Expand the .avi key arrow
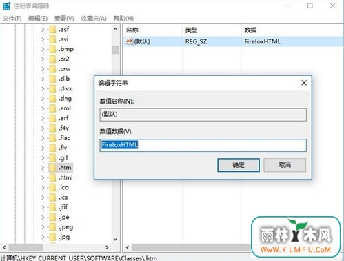Screen dimensions: 344x261 coord(43,39)
